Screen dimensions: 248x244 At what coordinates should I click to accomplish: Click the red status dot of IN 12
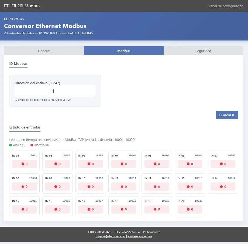(x=155, y=187)
